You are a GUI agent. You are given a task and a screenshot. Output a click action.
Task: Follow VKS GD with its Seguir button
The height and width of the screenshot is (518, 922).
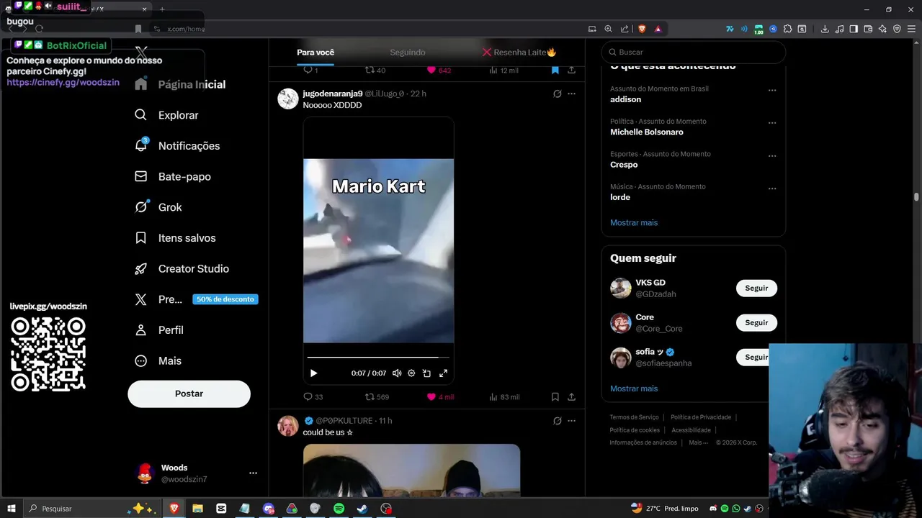coord(756,288)
